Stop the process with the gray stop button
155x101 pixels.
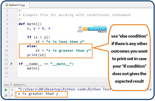click(6, 95)
